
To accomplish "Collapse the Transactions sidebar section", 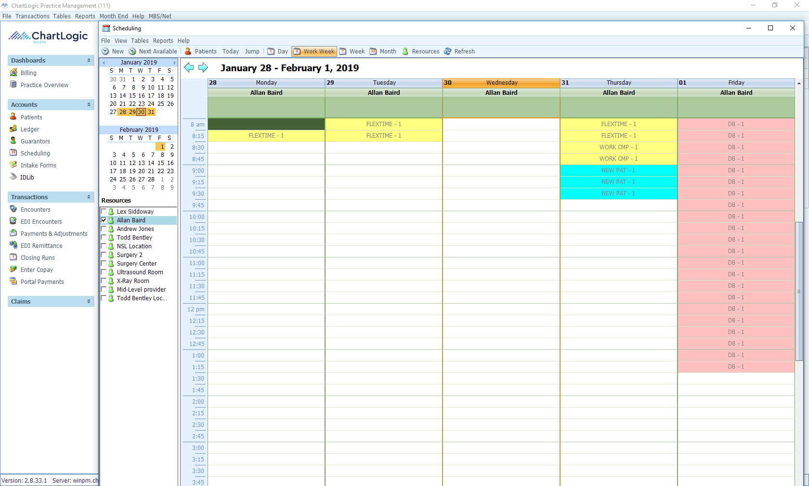I will [x=89, y=197].
